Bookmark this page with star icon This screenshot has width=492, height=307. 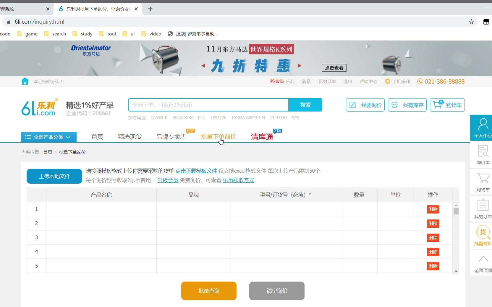tap(471, 22)
